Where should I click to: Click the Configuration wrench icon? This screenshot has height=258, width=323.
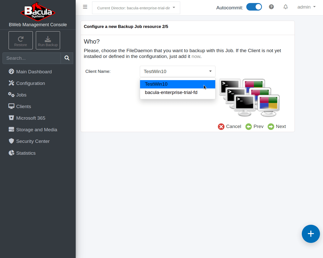point(11,83)
